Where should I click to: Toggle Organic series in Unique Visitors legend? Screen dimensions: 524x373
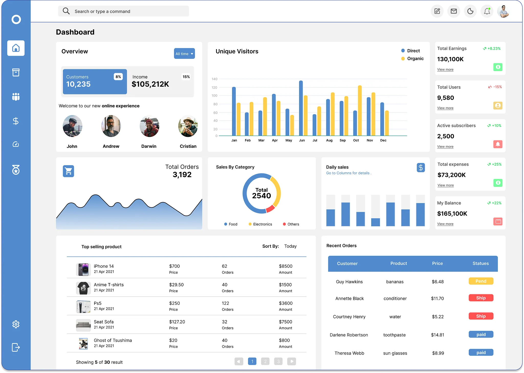point(412,59)
